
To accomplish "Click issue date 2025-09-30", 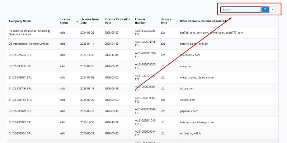I will (87, 100).
